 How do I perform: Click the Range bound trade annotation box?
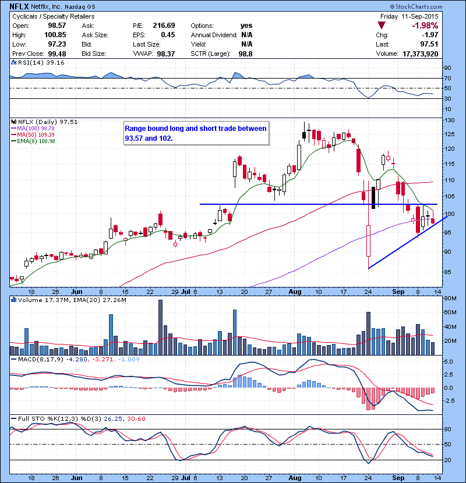(196, 133)
